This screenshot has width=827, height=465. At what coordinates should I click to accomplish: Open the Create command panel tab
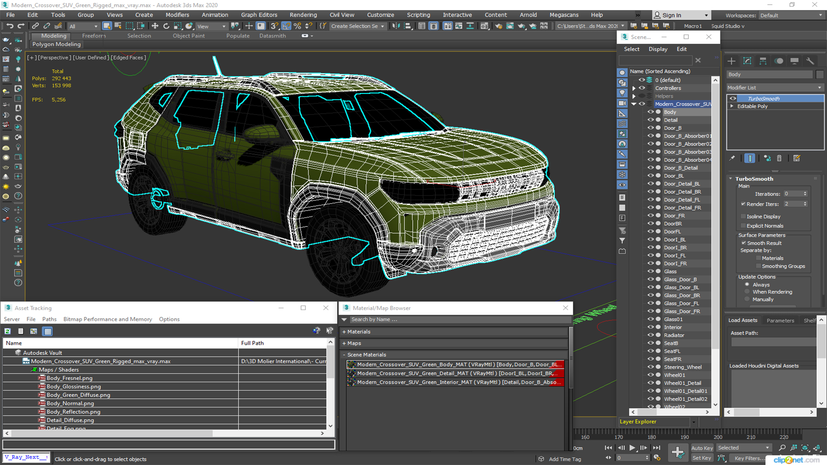point(731,61)
